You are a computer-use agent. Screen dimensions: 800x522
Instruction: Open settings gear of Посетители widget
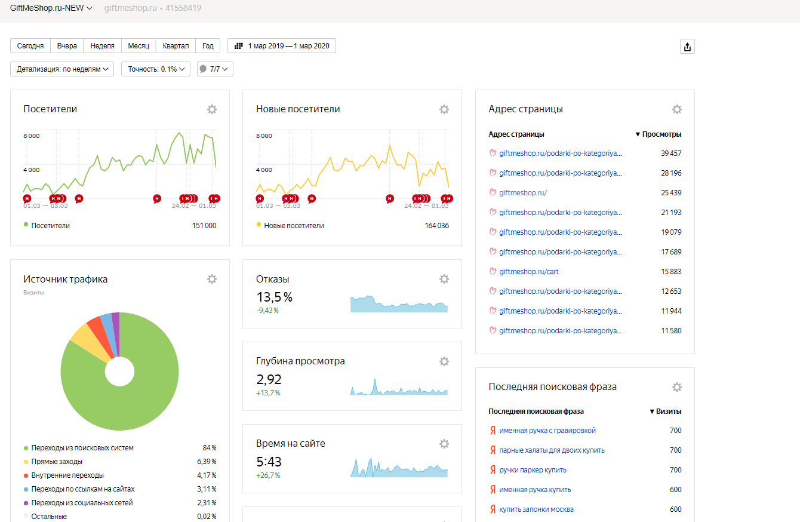tap(212, 109)
